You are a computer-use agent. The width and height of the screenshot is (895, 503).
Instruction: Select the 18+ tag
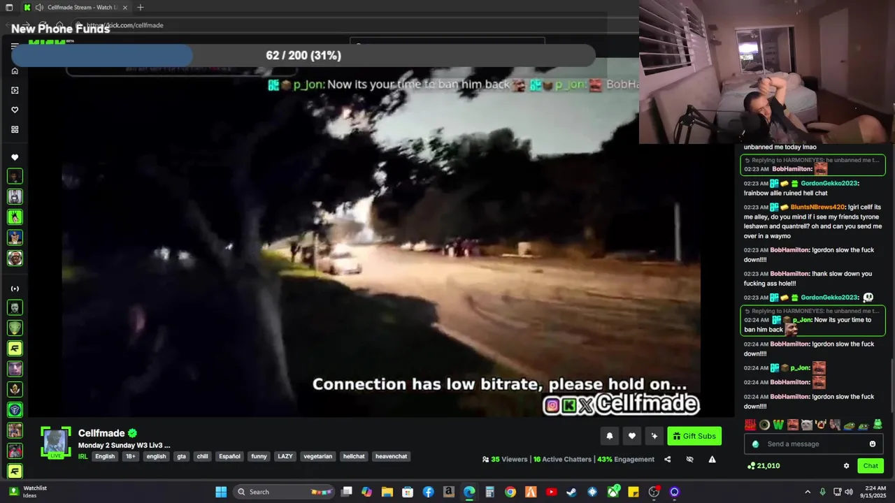coord(131,456)
